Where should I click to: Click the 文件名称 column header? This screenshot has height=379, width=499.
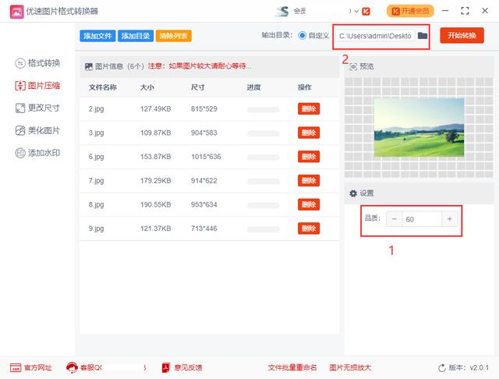(x=102, y=87)
